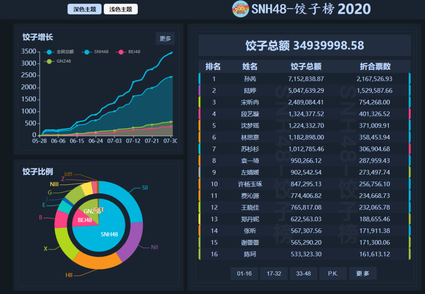Click the SNH48-饺子榜 2020 title
The height and width of the screenshot is (294, 425).
[x=311, y=9]
